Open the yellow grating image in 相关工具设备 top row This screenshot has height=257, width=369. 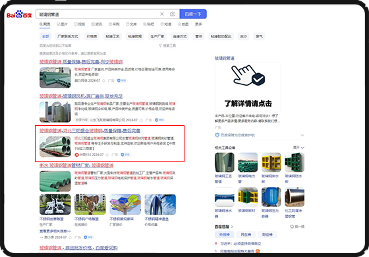[271, 162]
